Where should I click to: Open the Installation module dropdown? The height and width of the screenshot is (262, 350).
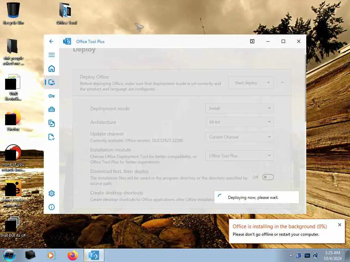point(240,156)
